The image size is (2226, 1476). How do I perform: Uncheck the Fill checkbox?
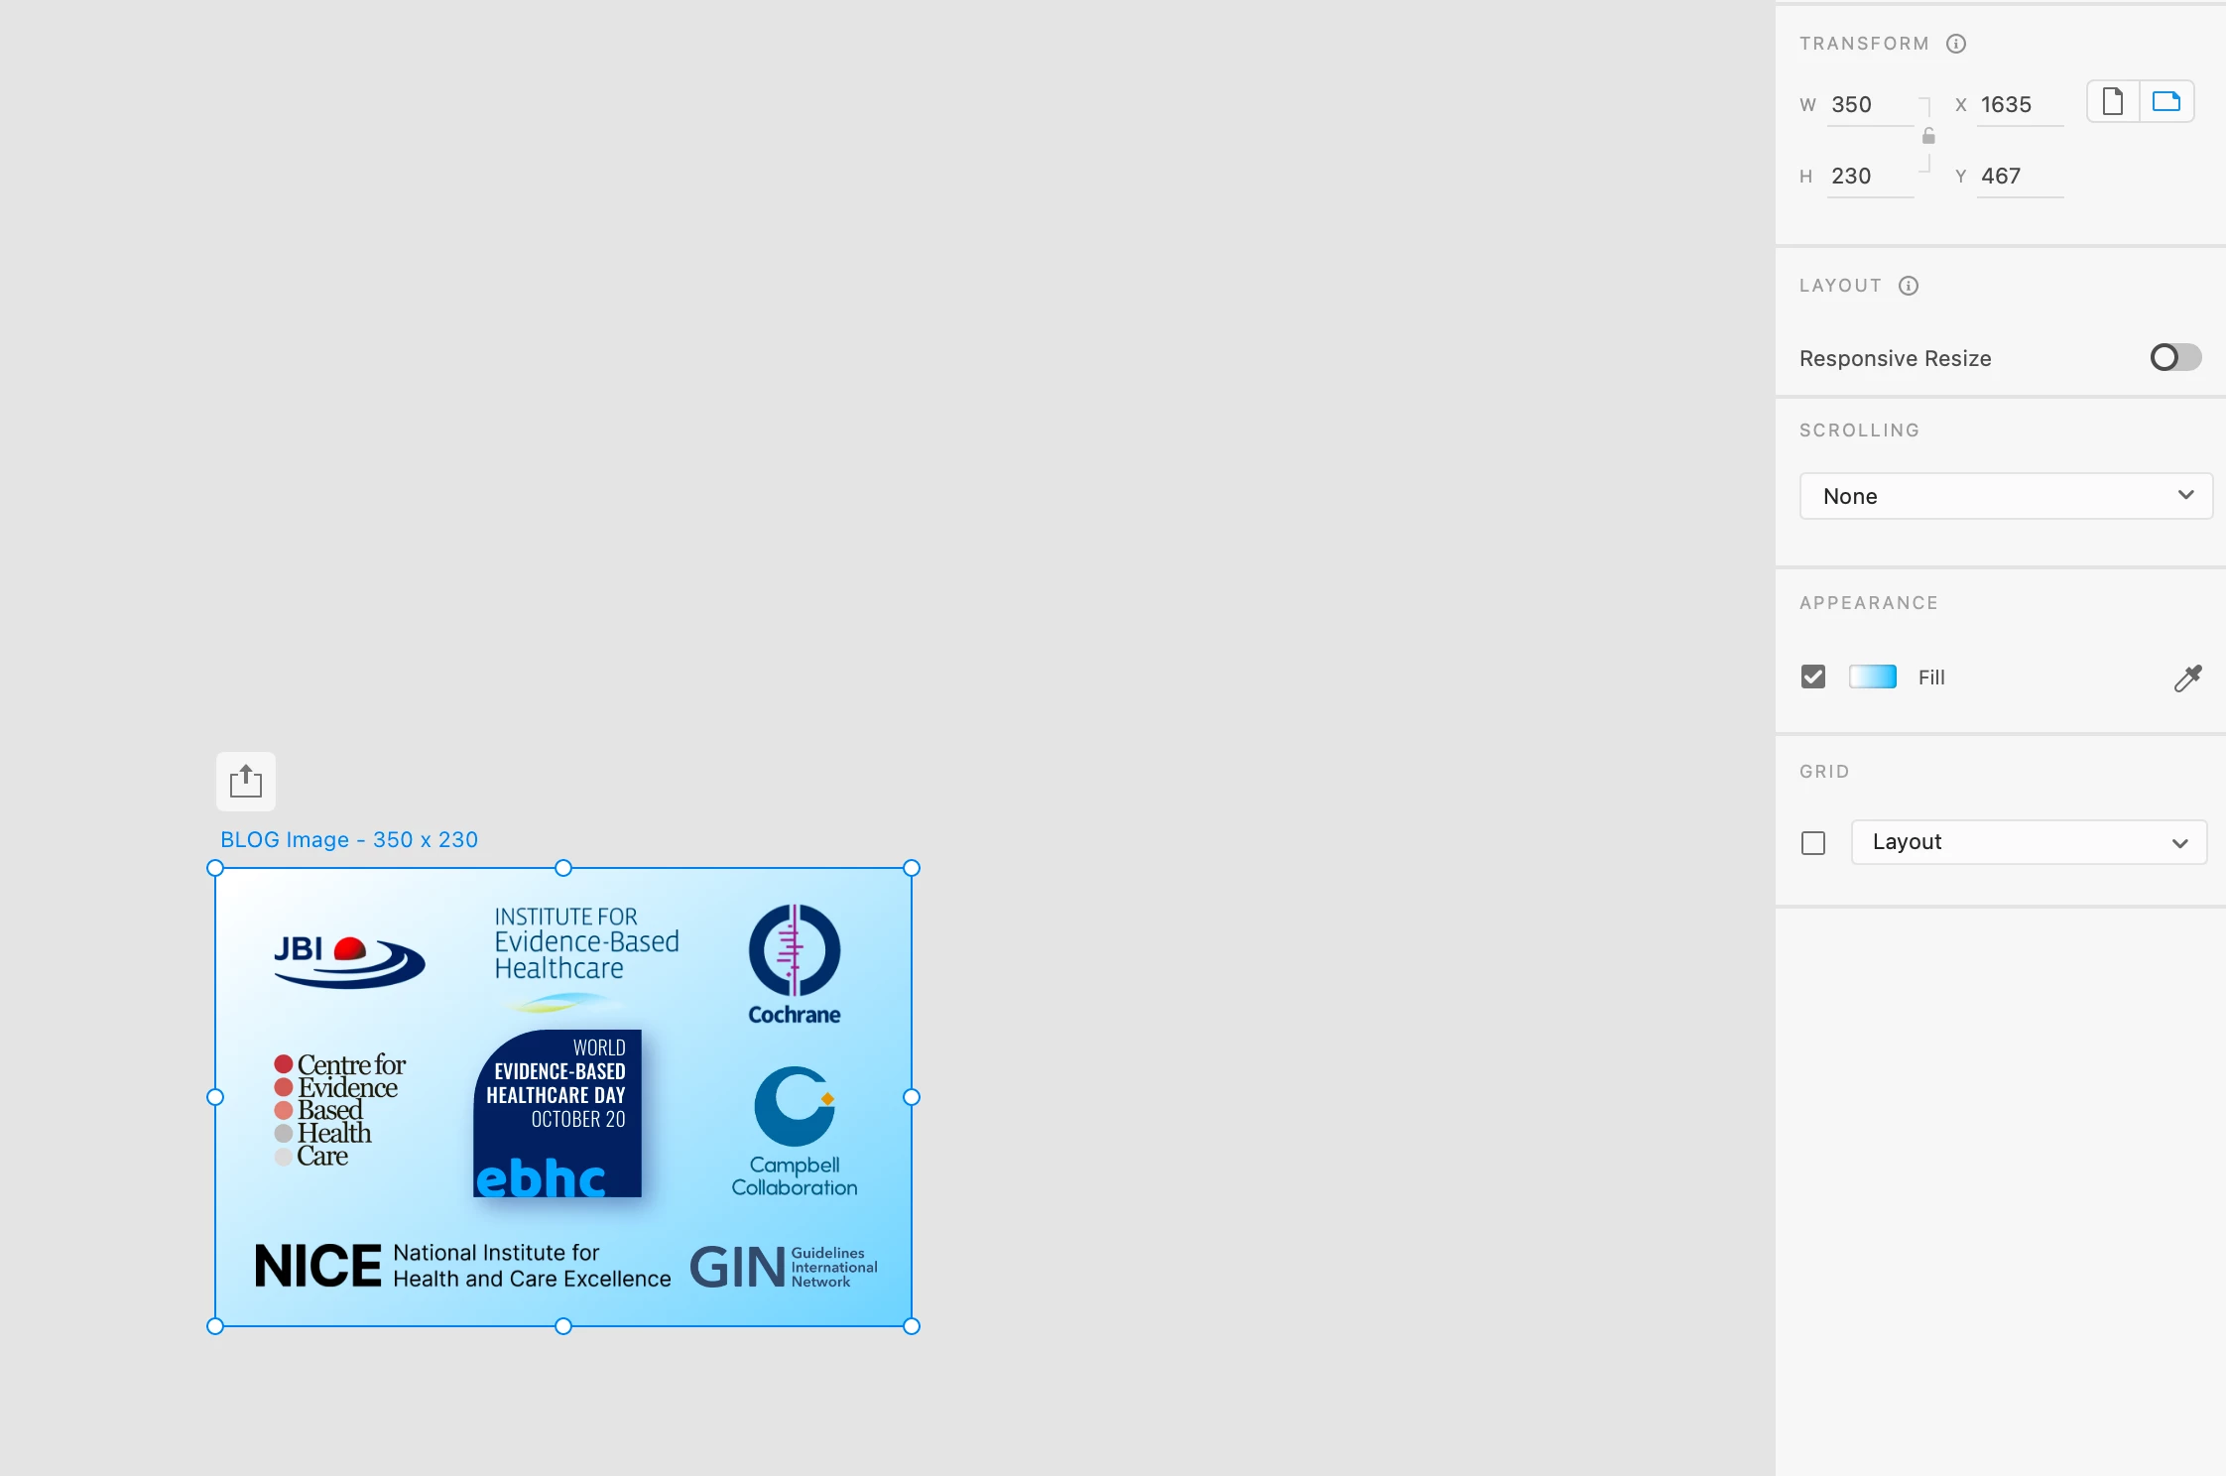click(1813, 676)
